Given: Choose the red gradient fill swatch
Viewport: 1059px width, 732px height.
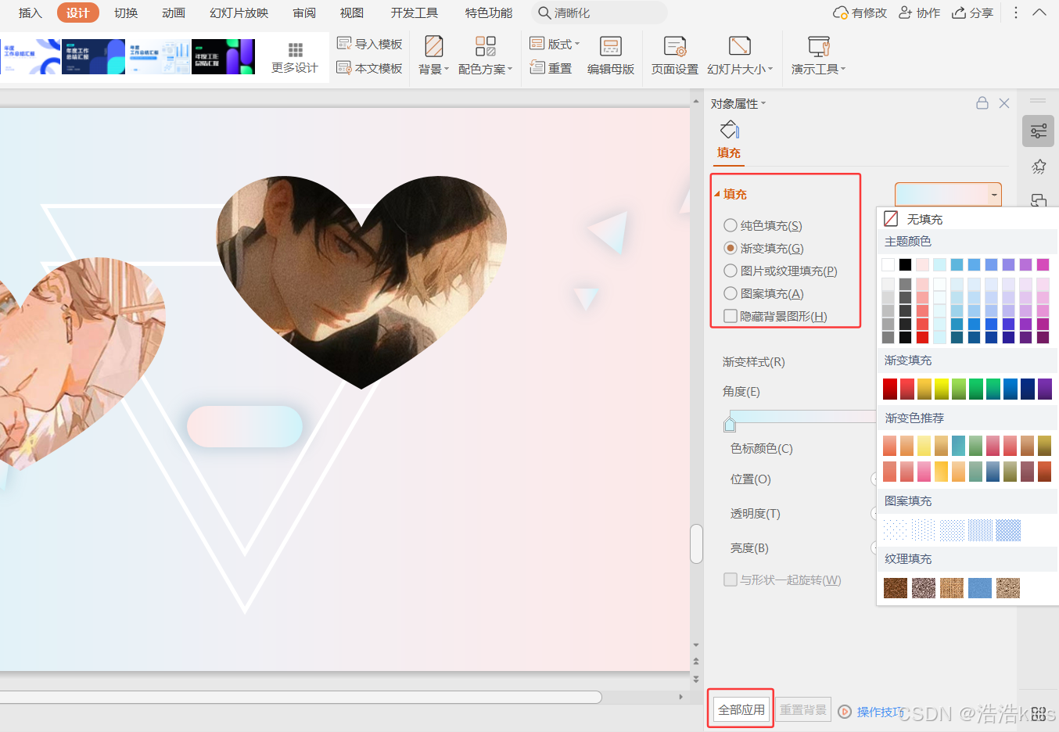Looking at the screenshot, I should [x=890, y=389].
